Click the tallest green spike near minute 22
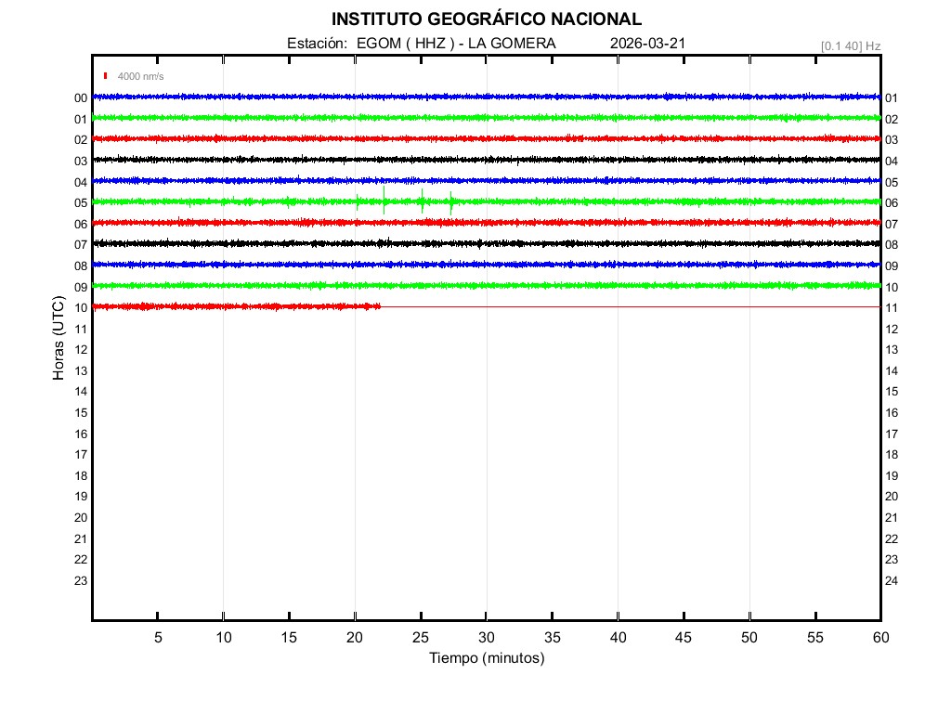This screenshot has height=713, width=951. [x=384, y=200]
